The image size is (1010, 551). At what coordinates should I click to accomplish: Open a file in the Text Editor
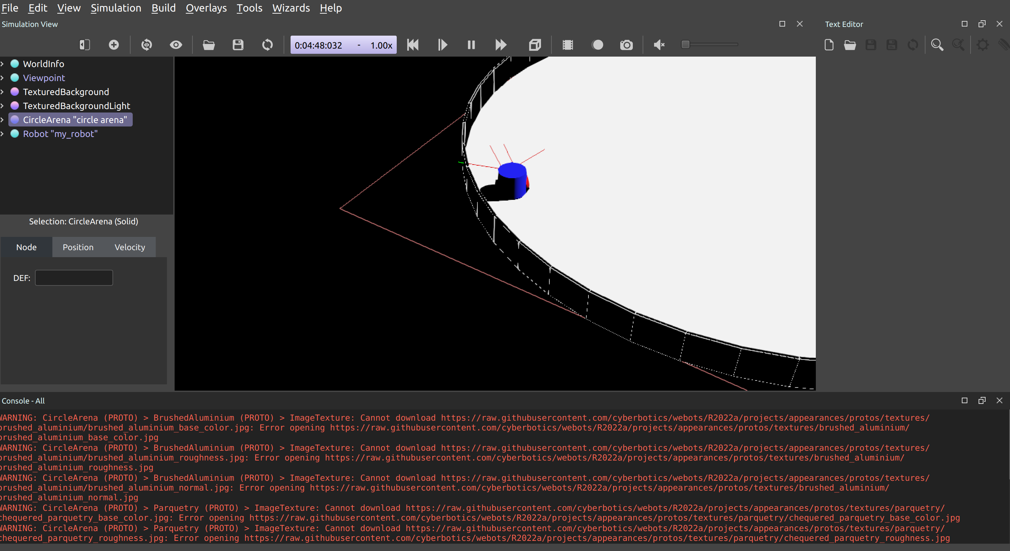(x=850, y=45)
